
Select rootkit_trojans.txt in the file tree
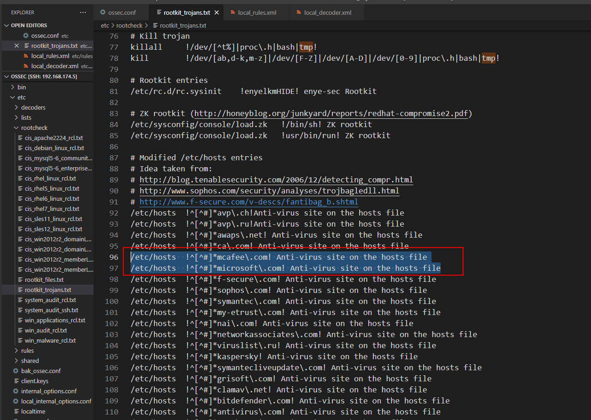[x=48, y=290]
